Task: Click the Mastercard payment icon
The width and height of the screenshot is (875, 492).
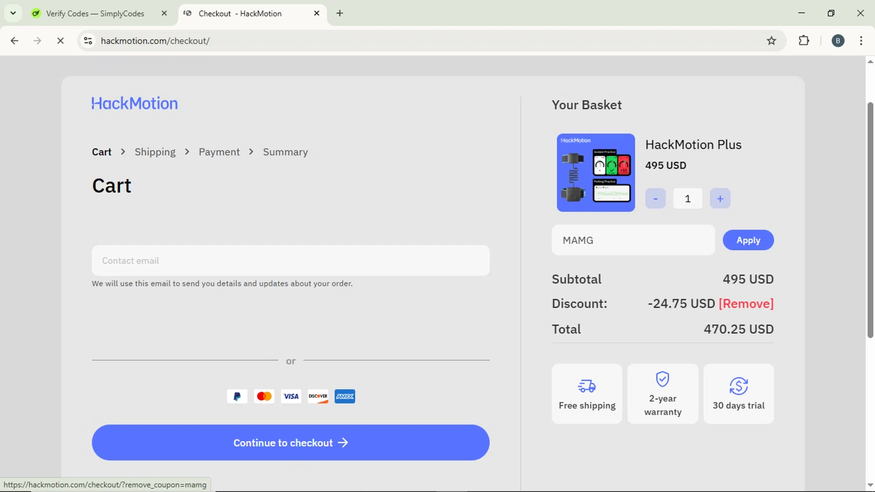Action: [x=264, y=396]
